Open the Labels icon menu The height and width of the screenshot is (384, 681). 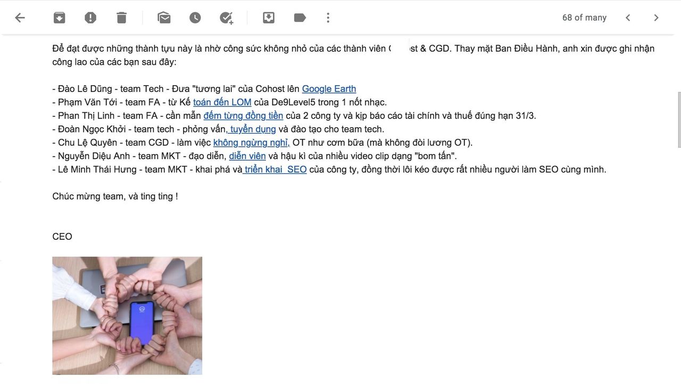pyautogui.click(x=300, y=18)
